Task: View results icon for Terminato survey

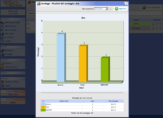Action: (x=153, y=28)
